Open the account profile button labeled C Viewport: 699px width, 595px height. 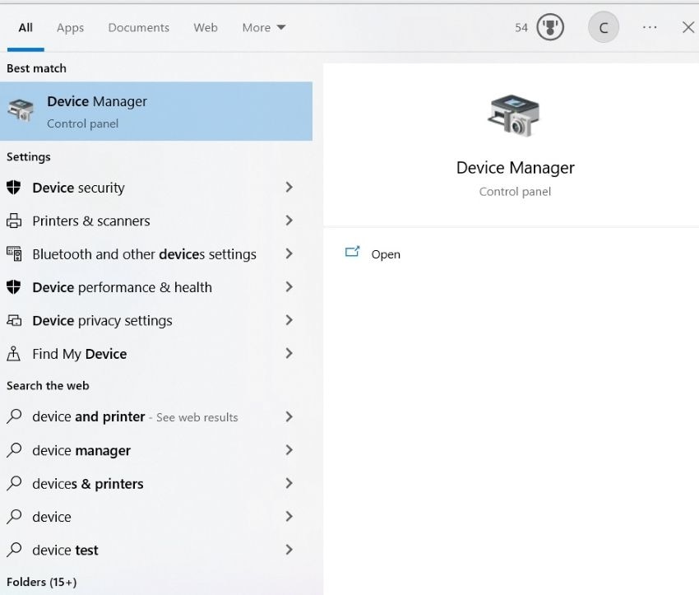tap(603, 28)
